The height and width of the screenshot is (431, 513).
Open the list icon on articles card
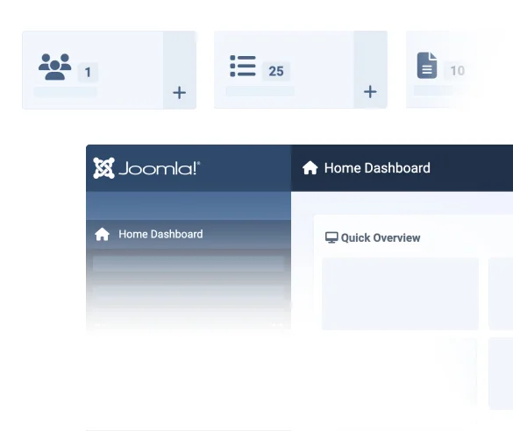(x=243, y=66)
